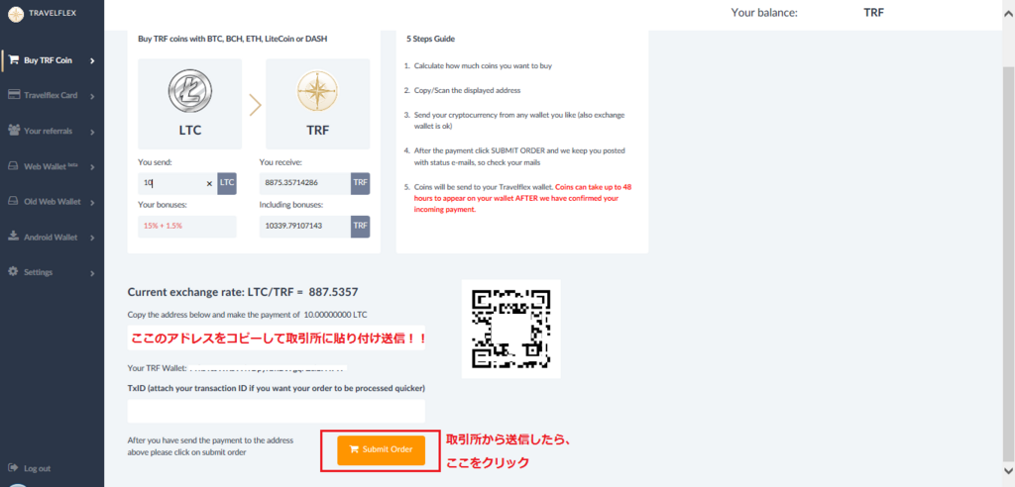Expand the Buy TRF Coin chevron
Viewport: 1015px width, 487px height.
(x=92, y=60)
